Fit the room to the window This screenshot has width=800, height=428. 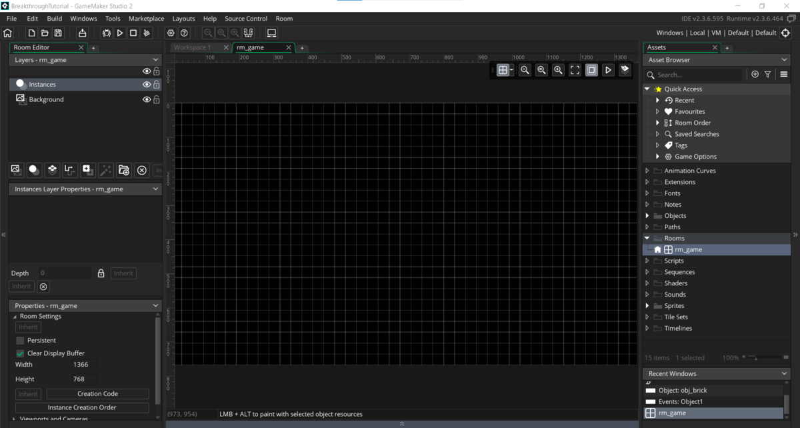[575, 69]
